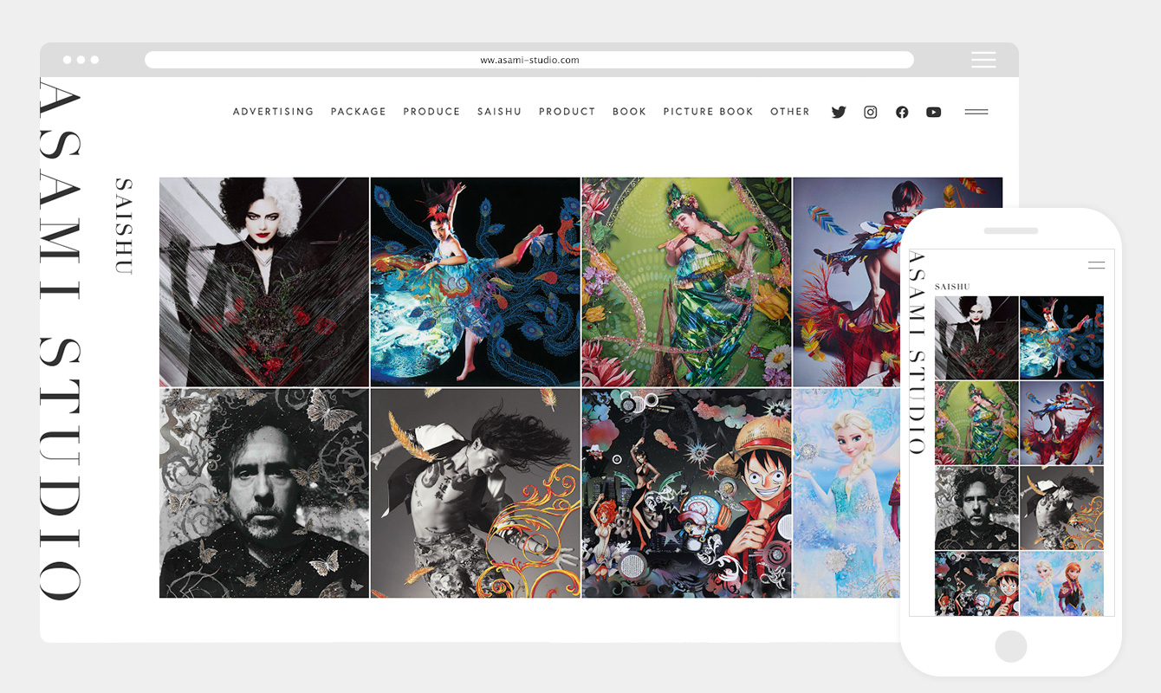
Task: Open the PACKAGE menu item
Action: (359, 112)
